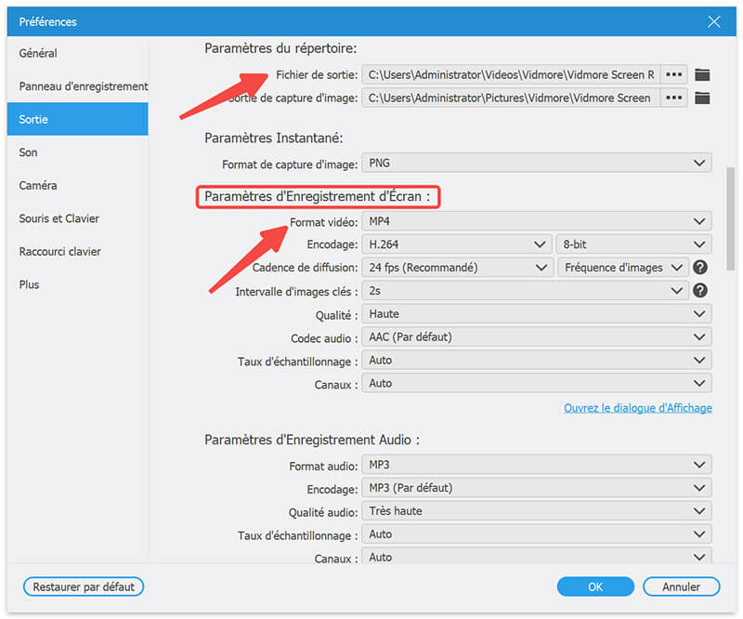The width and height of the screenshot is (743, 619).
Task: Click browse dots button for Fichier de sortie
Action: point(674,74)
